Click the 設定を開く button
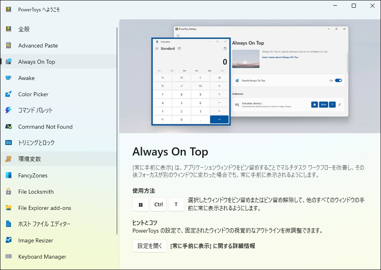Screen dimensions: 381x270 pyautogui.click(x=149, y=246)
